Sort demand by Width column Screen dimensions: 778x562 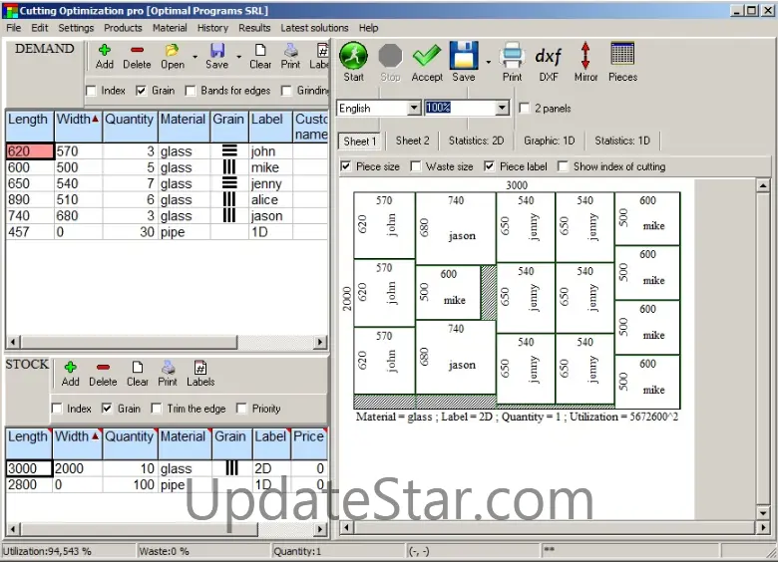[78, 127]
